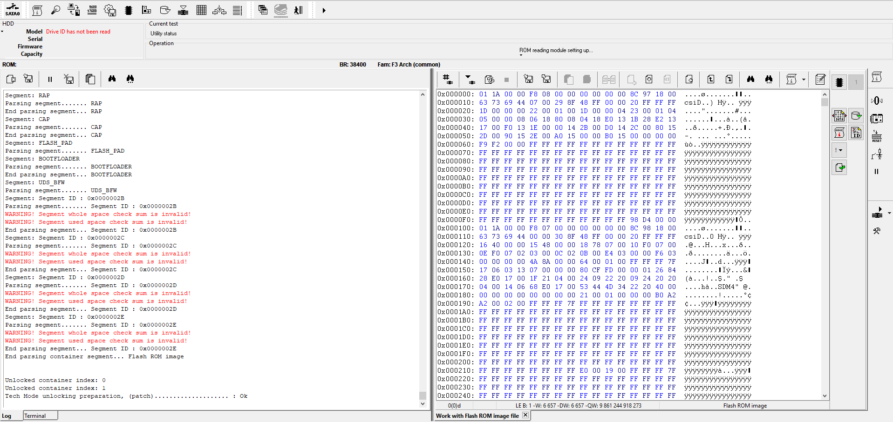Close the Work with Flash ROM image file tab
The width and height of the screenshot is (893, 422).
pos(525,415)
